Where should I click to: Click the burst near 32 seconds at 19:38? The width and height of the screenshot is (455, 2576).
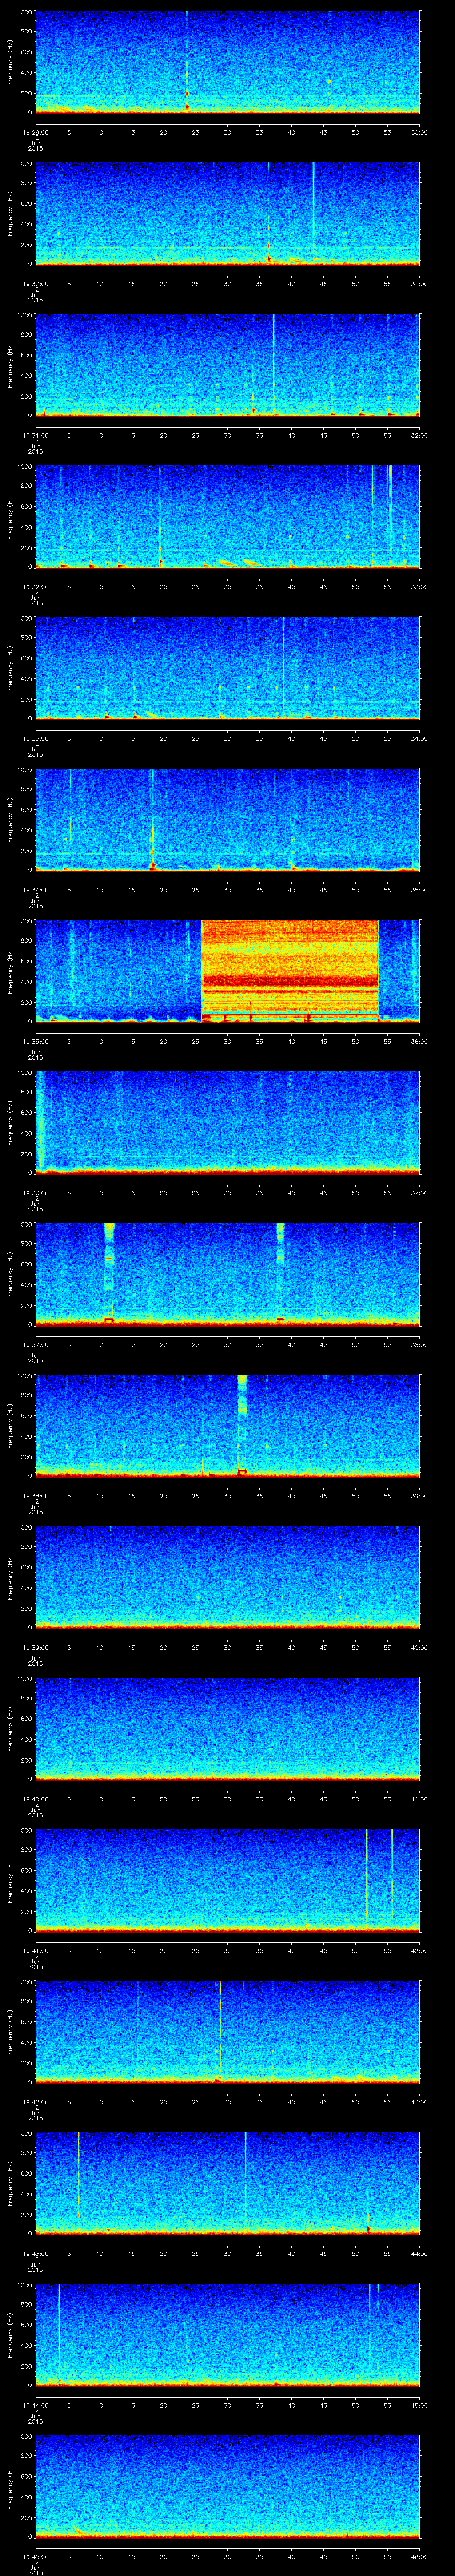pyautogui.click(x=242, y=1425)
